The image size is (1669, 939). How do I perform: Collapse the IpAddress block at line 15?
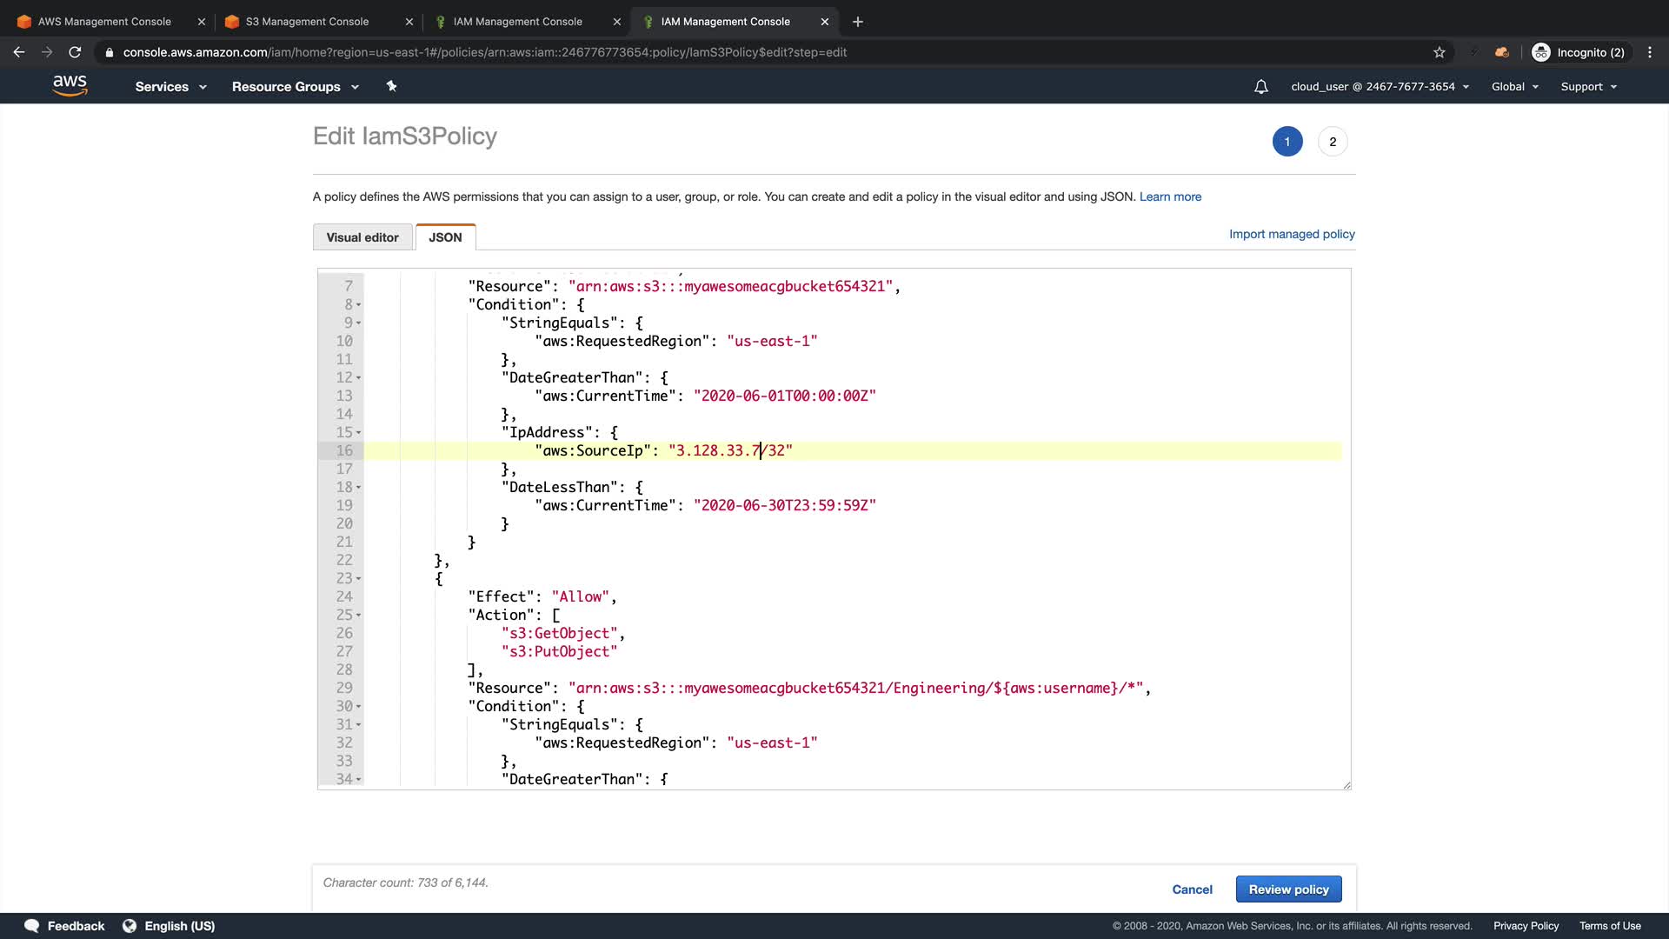(x=358, y=433)
